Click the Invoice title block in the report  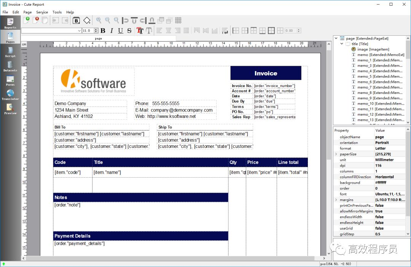(x=266, y=73)
